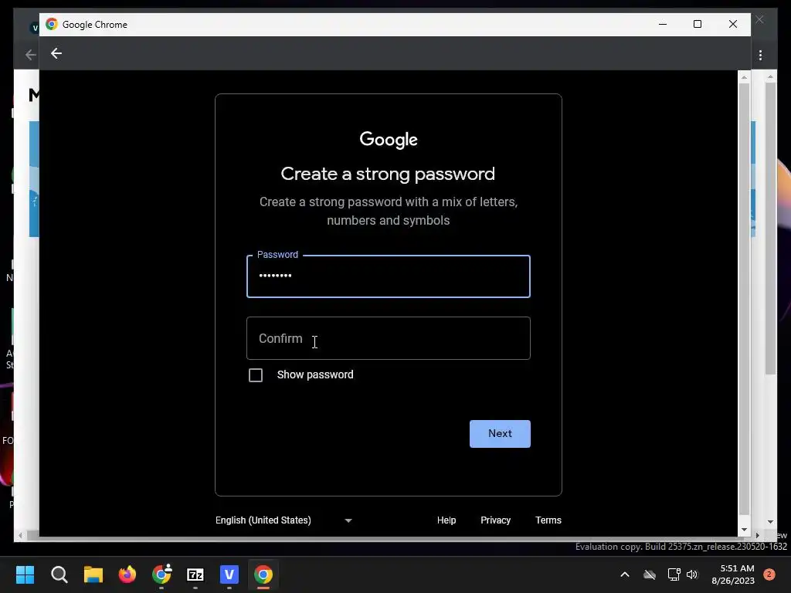Open 7-Zip from taskbar

click(x=195, y=574)
